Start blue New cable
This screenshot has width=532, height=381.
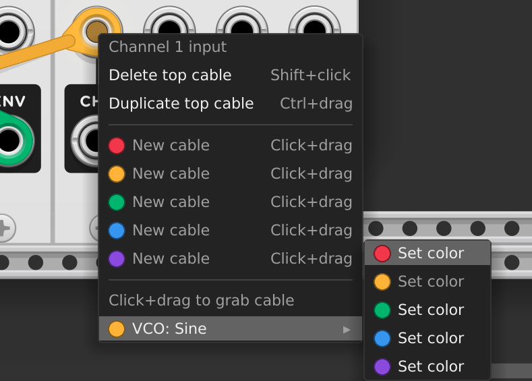pos(231,231)
